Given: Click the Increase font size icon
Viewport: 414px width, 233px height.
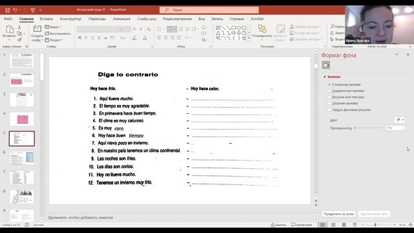Looking at the screenshot, I should [x=135, y=29].
